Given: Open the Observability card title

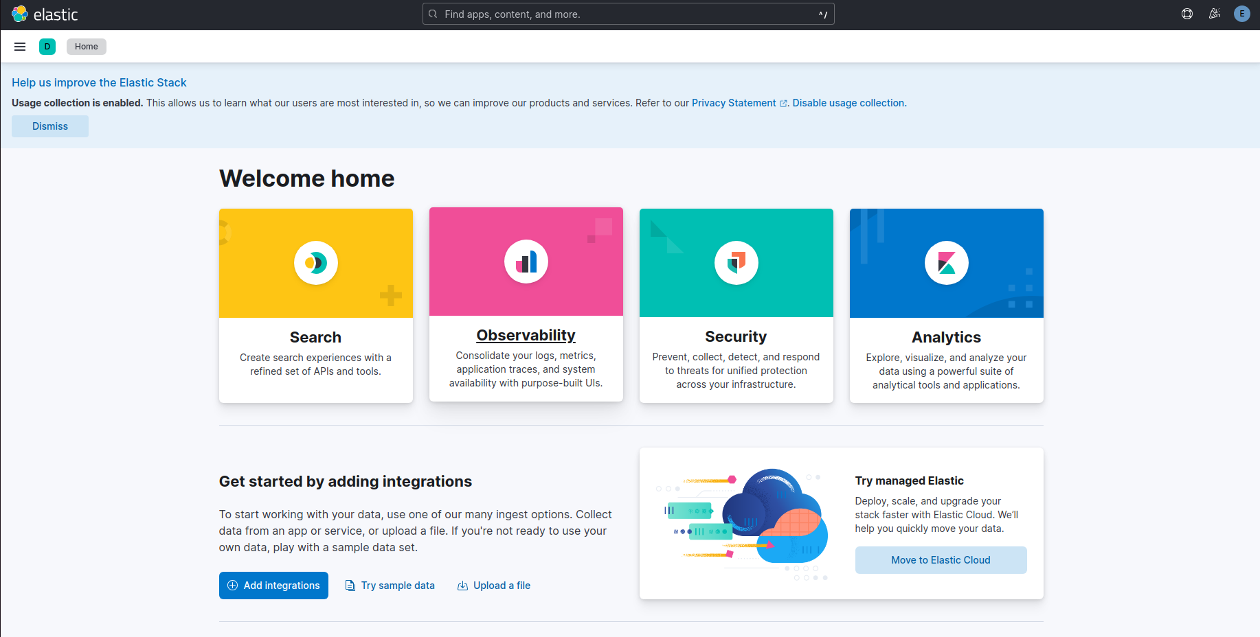Looking at the screenshot, I should pos(526,335).
